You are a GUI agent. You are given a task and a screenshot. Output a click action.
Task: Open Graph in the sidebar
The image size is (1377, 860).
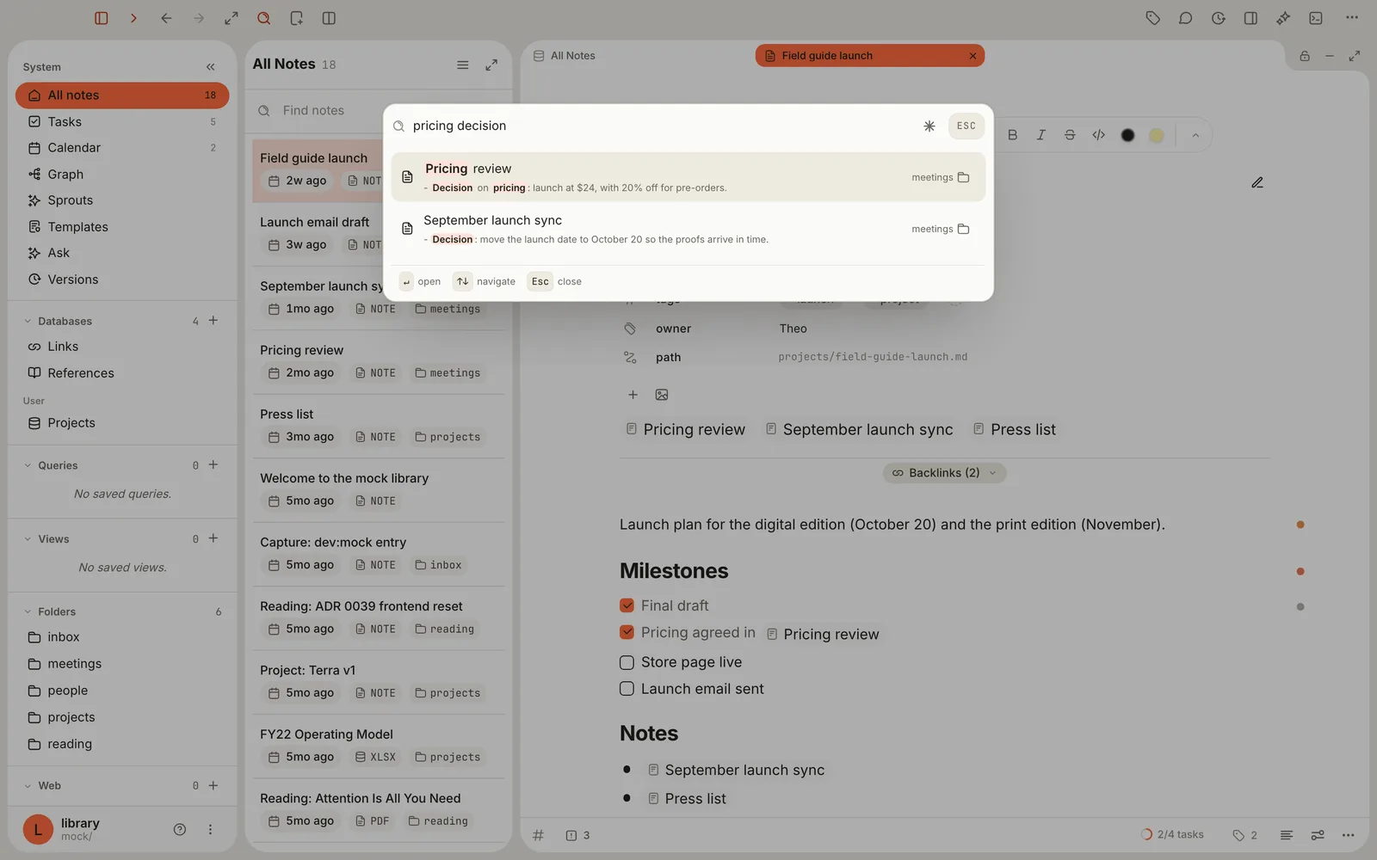tap(122, 175)
